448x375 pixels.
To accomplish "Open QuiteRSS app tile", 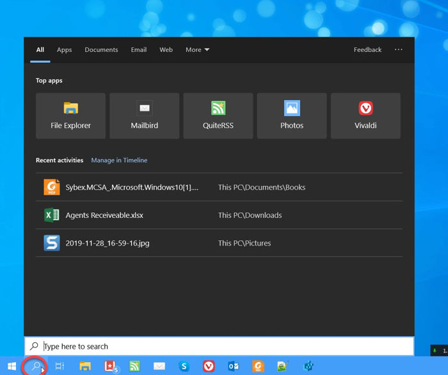I will [x=218, y=116].
